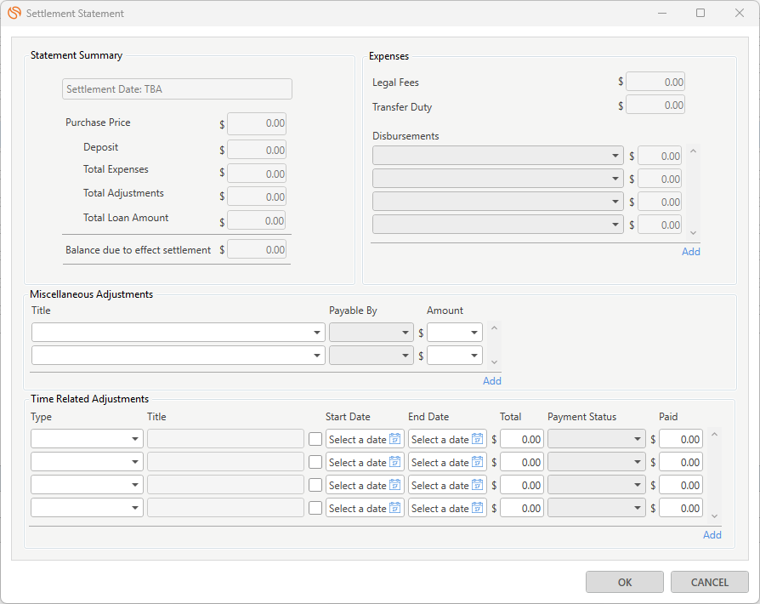Open calendar for second row End Date
The height and width of the screenshot is (604, 760).
478,462
